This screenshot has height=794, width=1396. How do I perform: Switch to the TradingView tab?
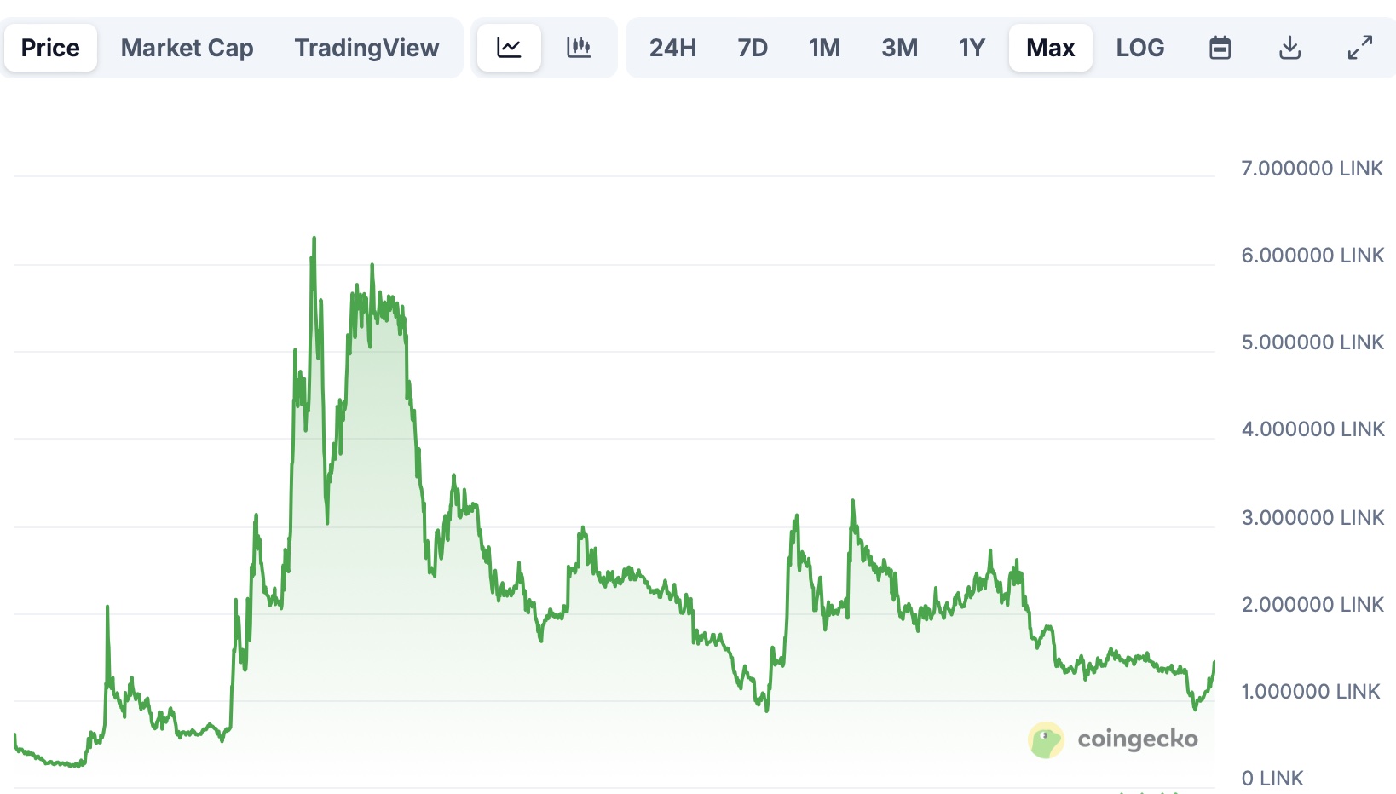coord(366,48)
